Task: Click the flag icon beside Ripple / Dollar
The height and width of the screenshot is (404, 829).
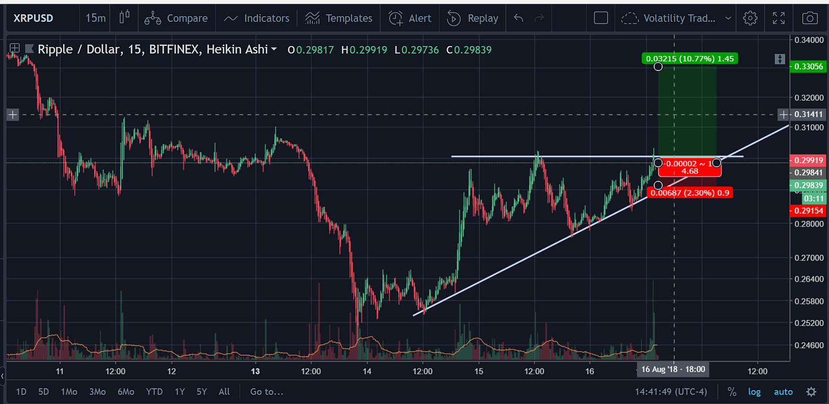Action: [29, 49]
